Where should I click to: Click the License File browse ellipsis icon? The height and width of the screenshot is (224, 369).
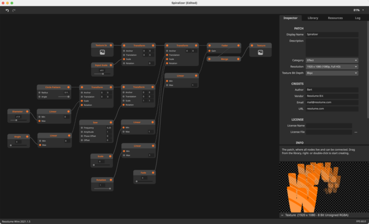356,132
